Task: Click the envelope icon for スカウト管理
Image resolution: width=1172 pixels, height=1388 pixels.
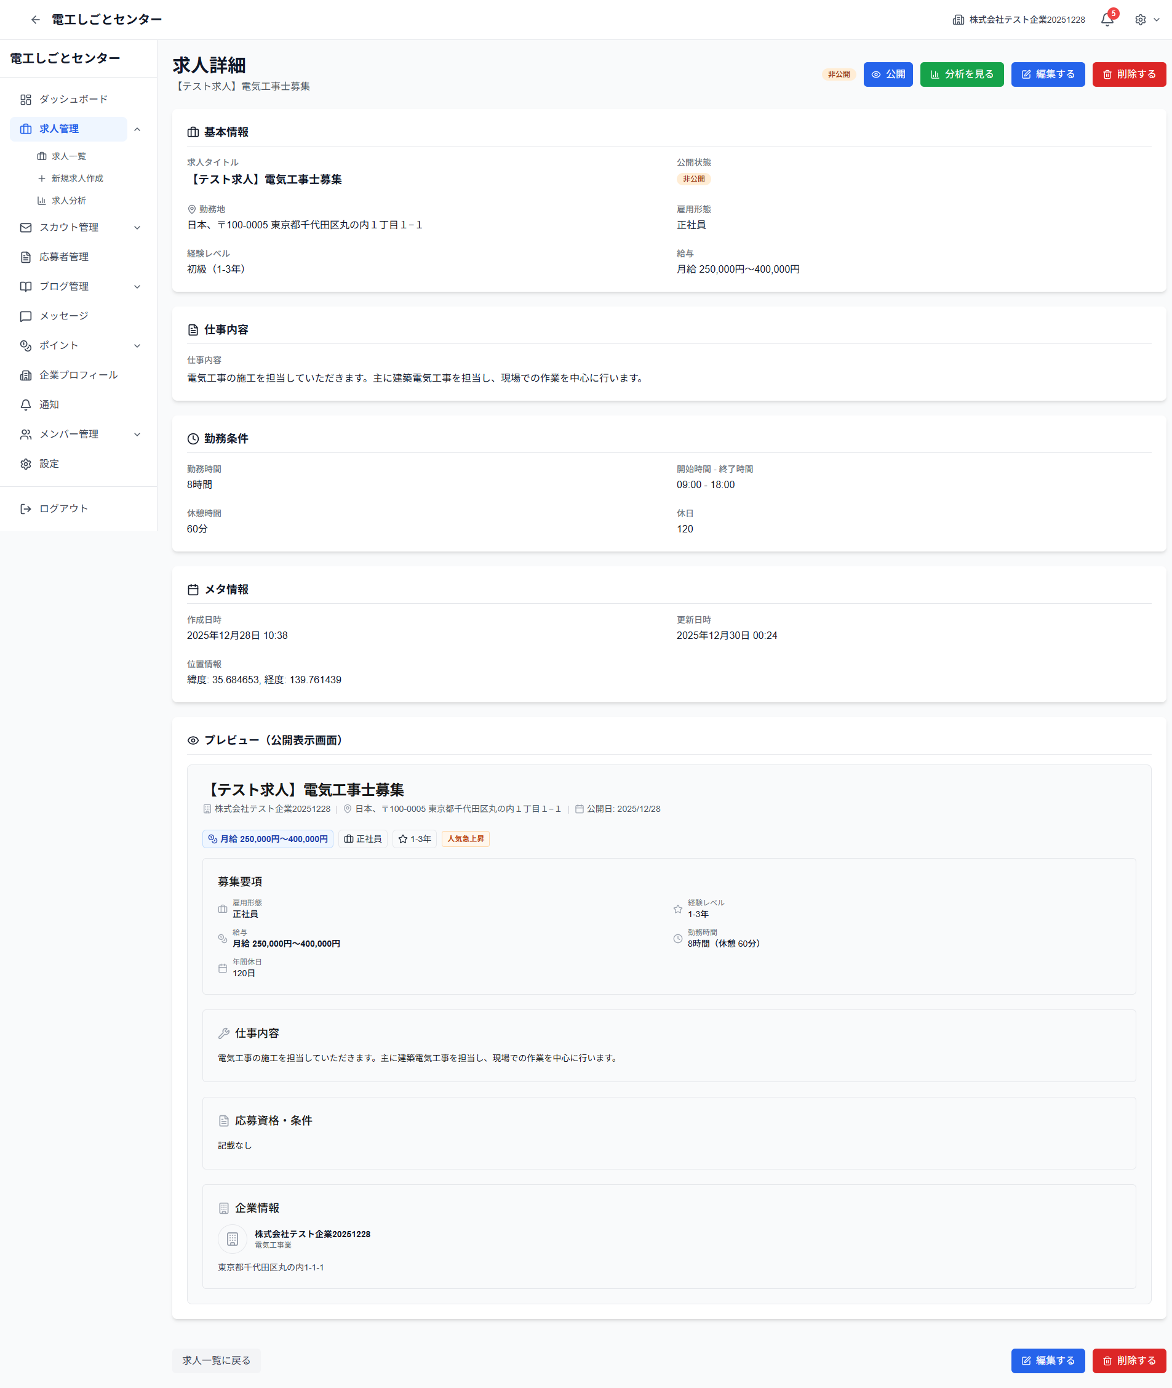Action: pyautogui.click(x=26, y=227)
